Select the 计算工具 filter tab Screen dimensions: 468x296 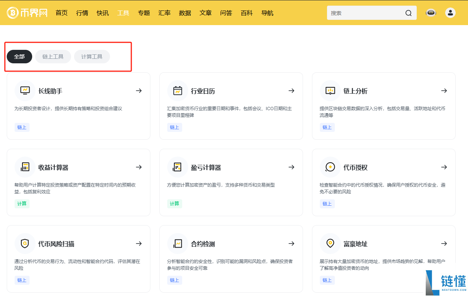coord(92,57)
